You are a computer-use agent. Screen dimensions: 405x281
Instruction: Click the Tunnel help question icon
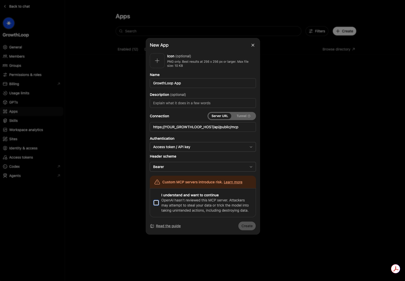click(x=249, y=116)
